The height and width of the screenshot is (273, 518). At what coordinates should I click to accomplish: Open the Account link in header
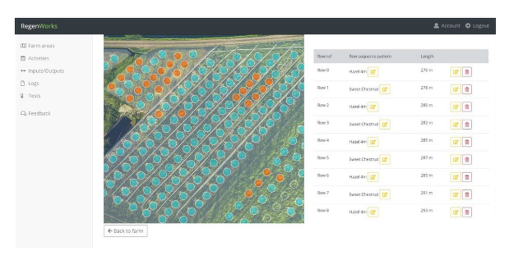(447, 26)
